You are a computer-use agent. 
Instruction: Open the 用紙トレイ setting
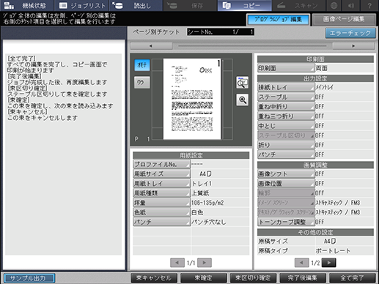161,184
